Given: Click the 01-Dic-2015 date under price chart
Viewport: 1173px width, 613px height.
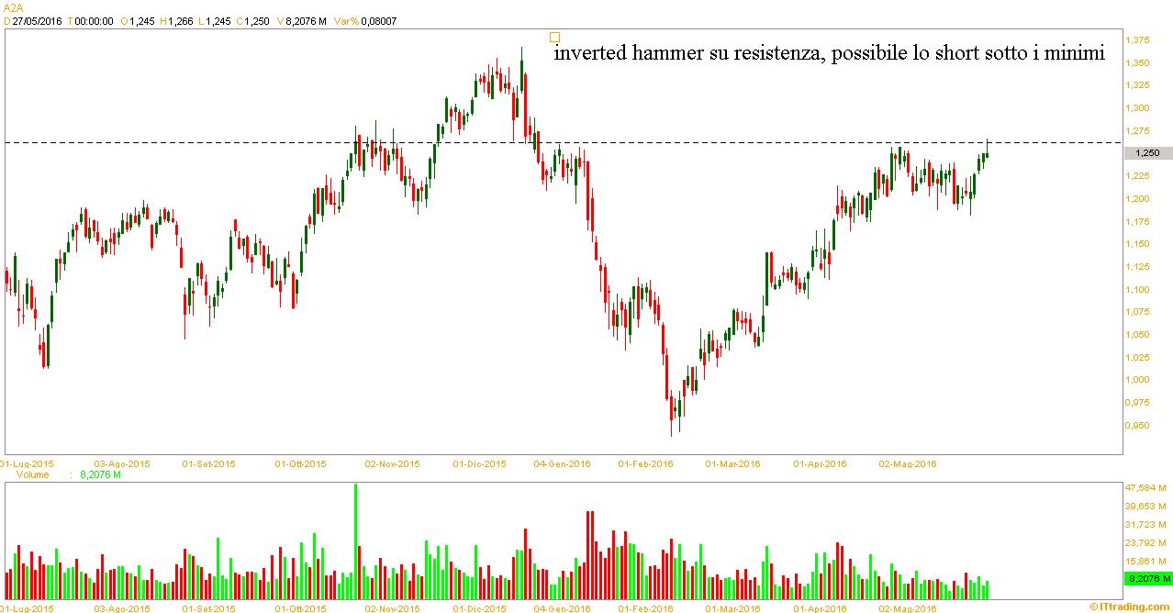Looking at the screenshot, I should (x=479, y=464).
